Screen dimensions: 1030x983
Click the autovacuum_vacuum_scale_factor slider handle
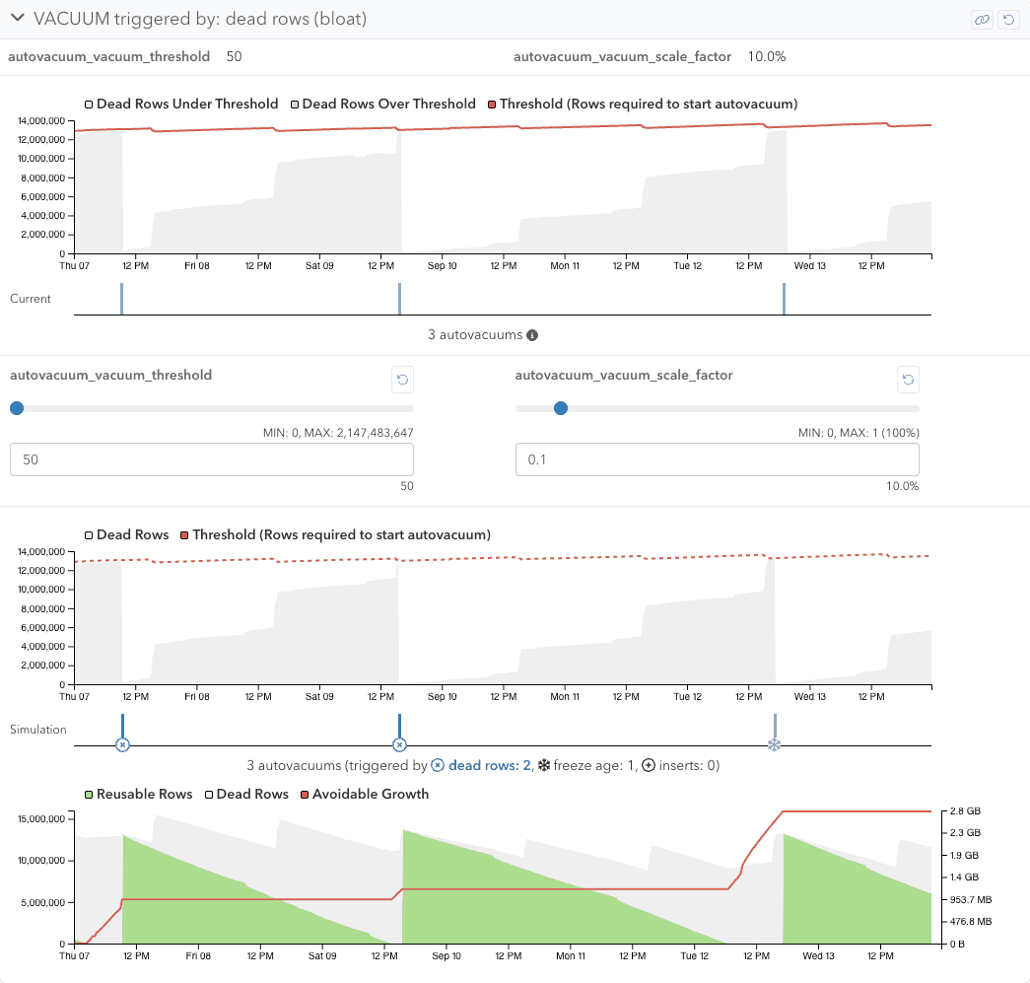click(x=561, y=408)
